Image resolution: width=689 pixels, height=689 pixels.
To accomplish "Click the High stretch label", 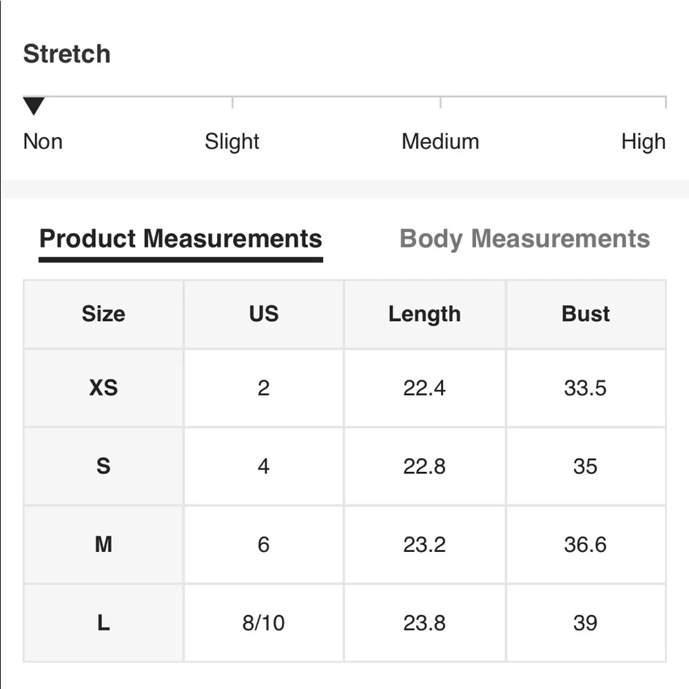I will 644,142.
